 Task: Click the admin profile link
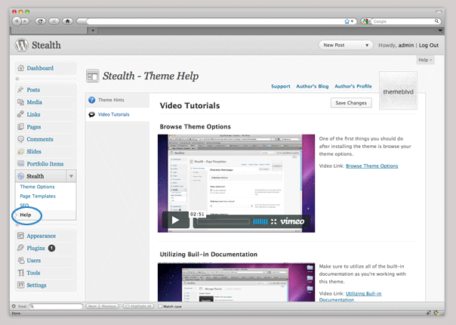click(406, 45)
